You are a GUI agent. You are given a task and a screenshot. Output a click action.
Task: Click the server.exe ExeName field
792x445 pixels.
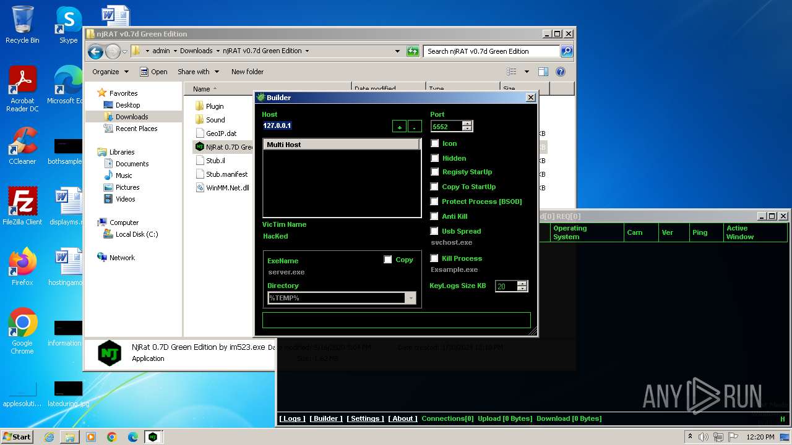286,272
